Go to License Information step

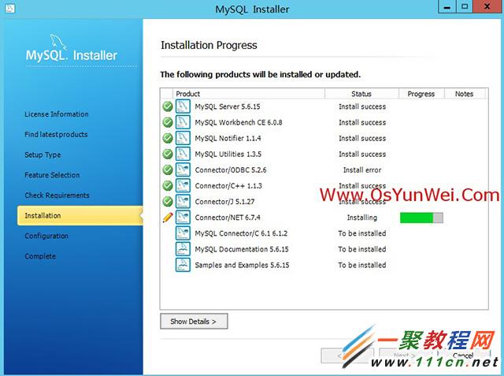[x=57, y=114]
